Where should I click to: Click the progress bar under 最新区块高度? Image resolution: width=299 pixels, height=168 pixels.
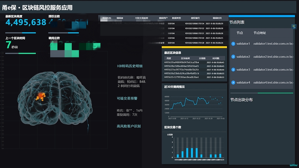click(x=20, y=33)
